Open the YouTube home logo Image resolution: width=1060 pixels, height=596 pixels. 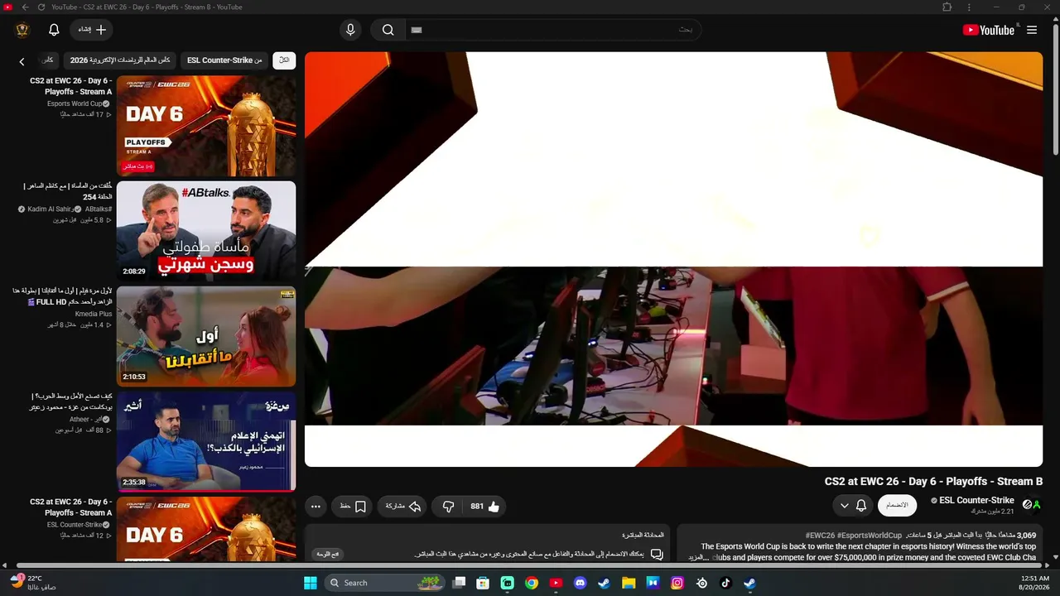[989, 30]
